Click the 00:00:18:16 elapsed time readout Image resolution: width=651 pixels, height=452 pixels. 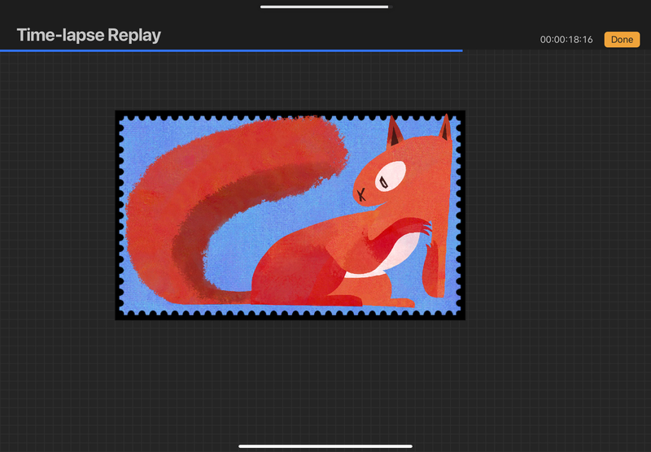click(566, 39)
